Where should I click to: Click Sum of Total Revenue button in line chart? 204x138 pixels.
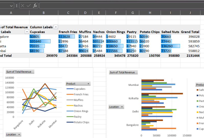(x=20, y=72)
